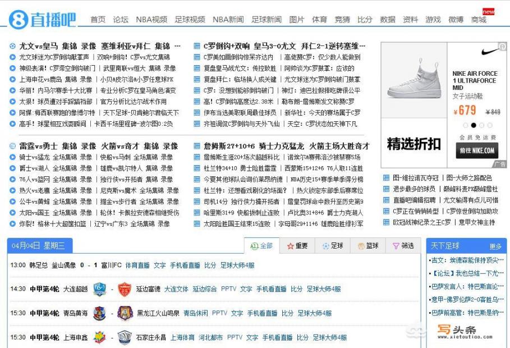Click news icon beside C罗倒钩+双响 headline
The width and height of the screenshot is (510, 348).
[x=197, y=46]
